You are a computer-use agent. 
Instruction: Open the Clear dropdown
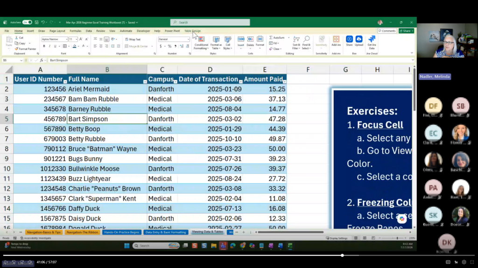coord(275,48)
